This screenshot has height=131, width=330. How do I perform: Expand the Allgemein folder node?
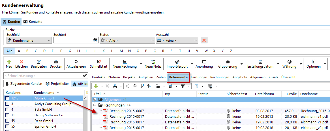click(95, 99)
